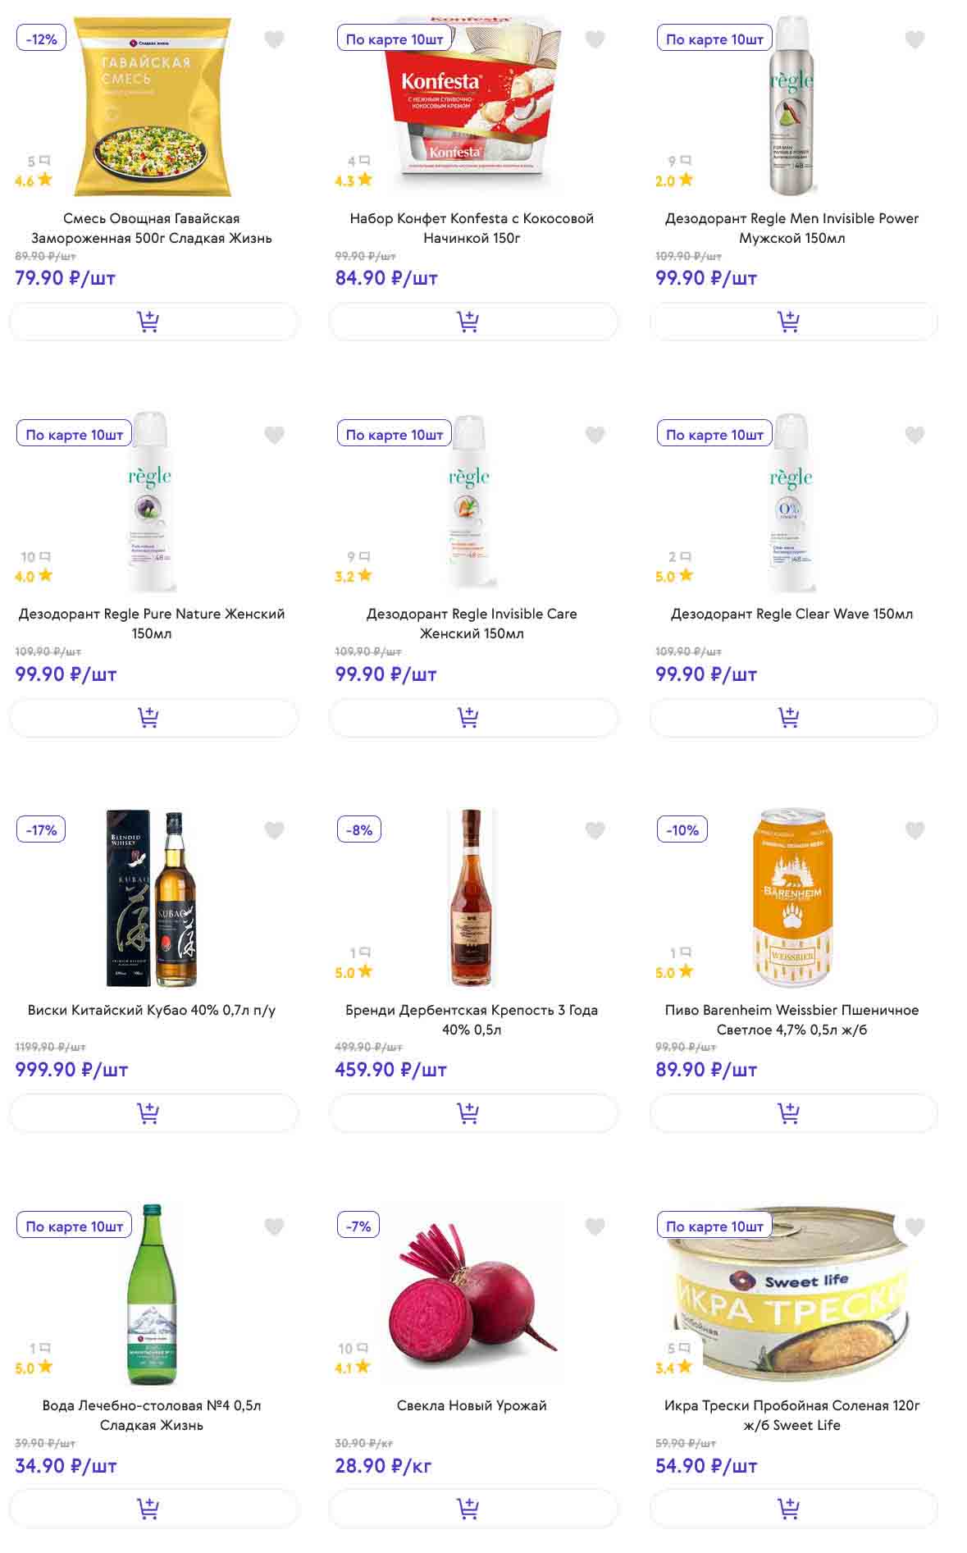Open Вода Лечебно-столовая №4 product title
The image size is (967, 1553).
coord(152,1415)
